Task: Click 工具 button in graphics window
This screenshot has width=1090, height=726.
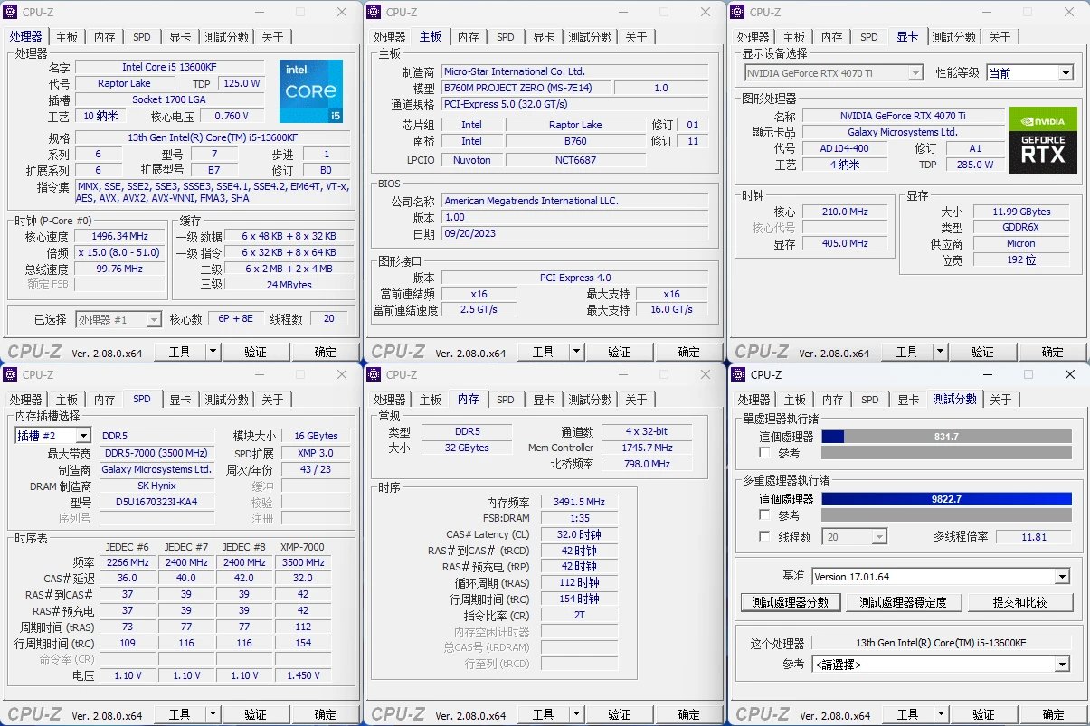Action: [906, 352]
